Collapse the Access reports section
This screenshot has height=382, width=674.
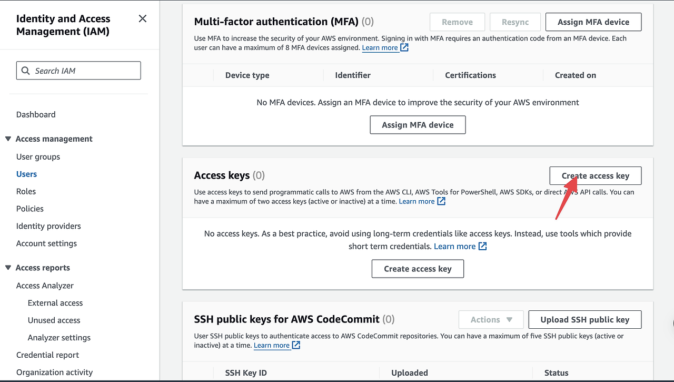(x=8, y=268)
